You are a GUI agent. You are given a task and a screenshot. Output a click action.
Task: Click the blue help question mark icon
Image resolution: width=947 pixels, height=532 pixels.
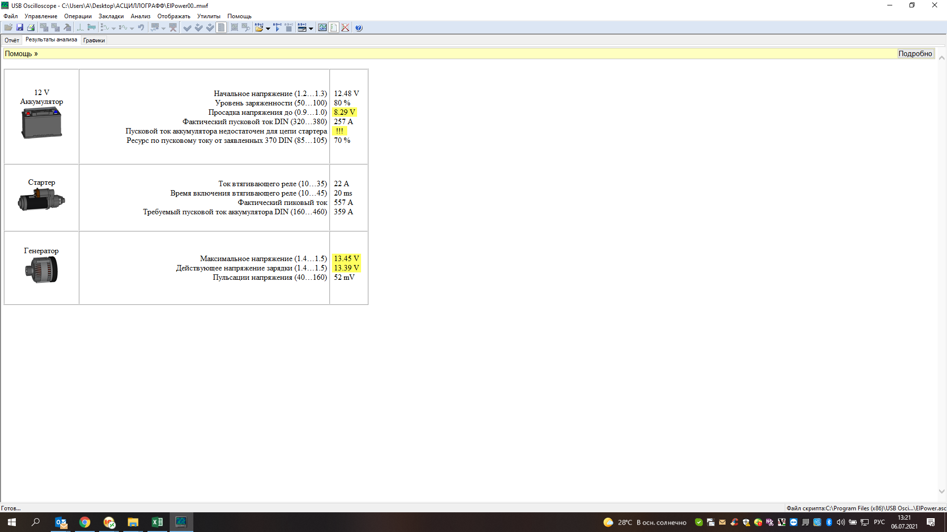coord(359,28)
